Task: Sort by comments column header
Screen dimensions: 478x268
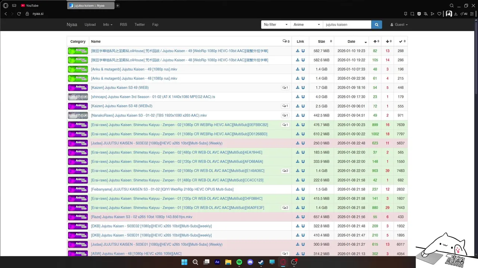Action: (x=286, y=41)
